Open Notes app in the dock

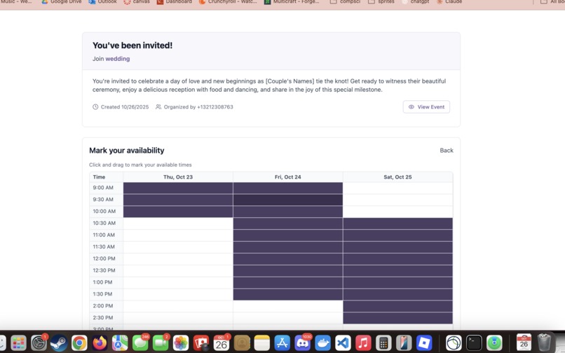point(262,342)
